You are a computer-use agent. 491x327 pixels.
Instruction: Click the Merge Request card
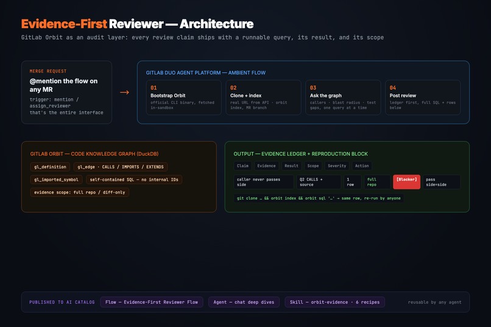coord(66,93)
